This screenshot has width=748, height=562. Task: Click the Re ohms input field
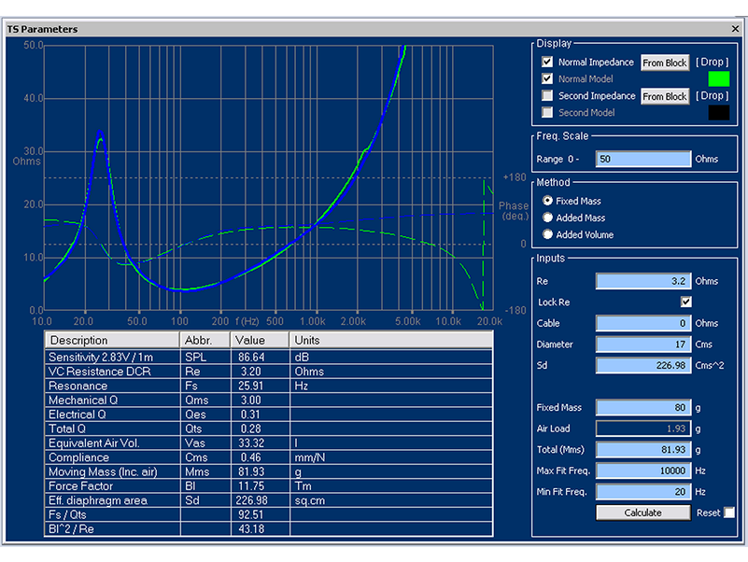(x=643, y=280)
